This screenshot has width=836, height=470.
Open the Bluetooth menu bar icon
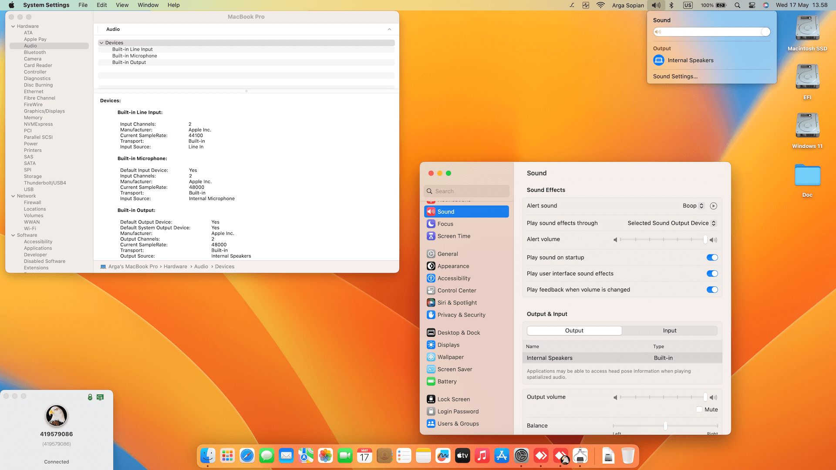671,5
